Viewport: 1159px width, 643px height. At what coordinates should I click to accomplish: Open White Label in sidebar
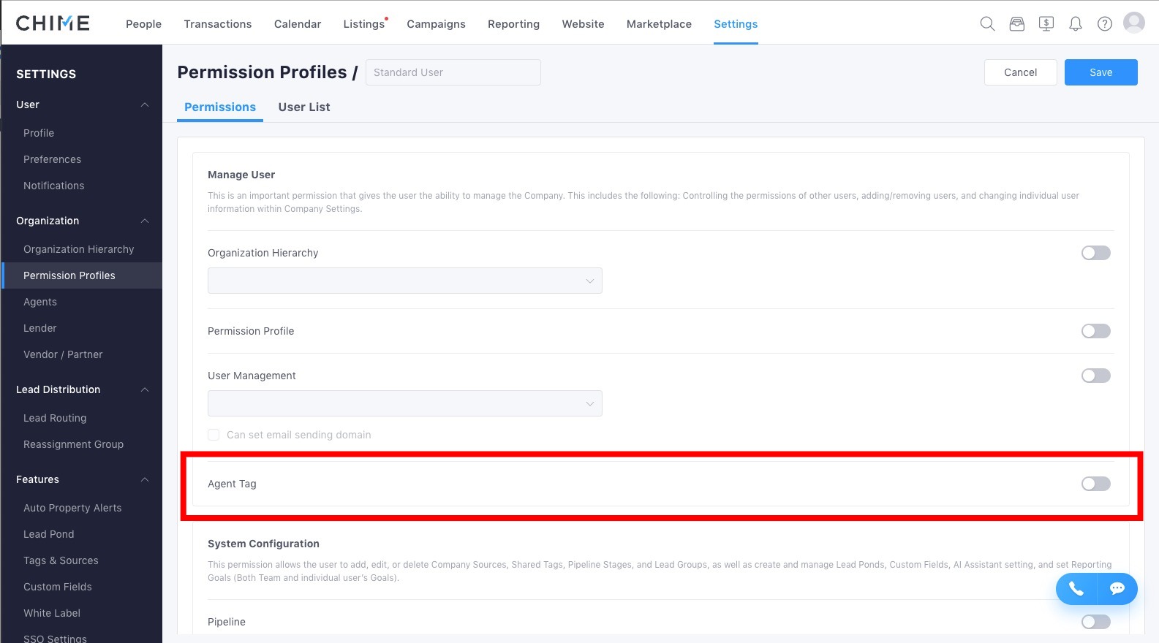(x=52, y=613)
